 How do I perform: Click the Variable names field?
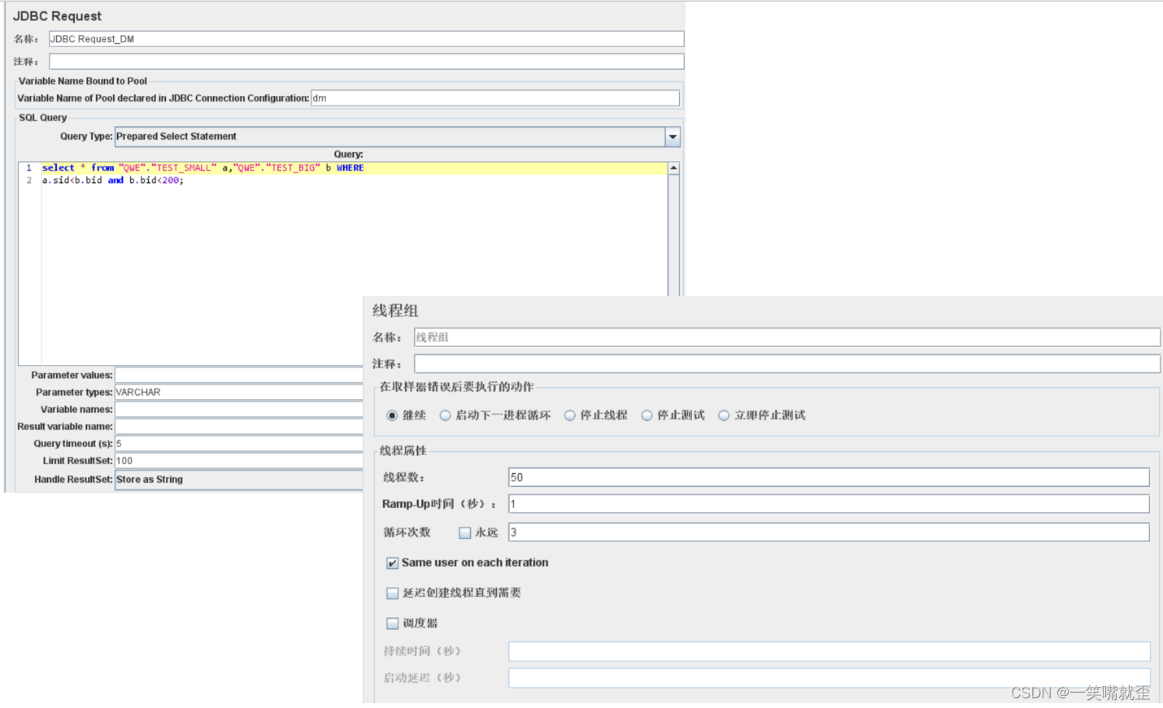click(238, 409)
